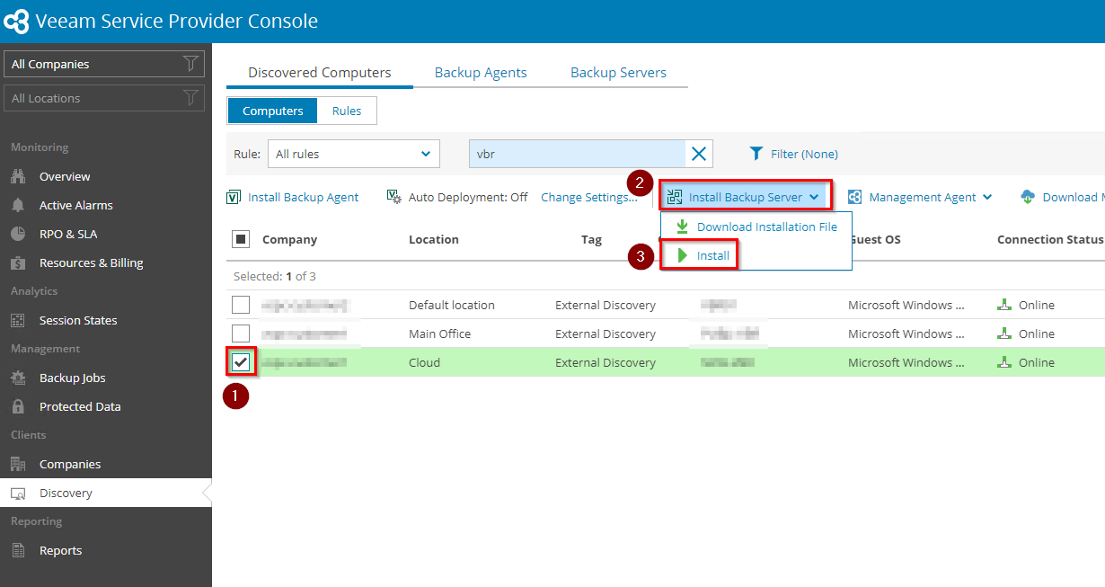The width and height of the screenshot is (1105, 587).
Task: Click External Discovery tag in Default location row
Action: 606,305
